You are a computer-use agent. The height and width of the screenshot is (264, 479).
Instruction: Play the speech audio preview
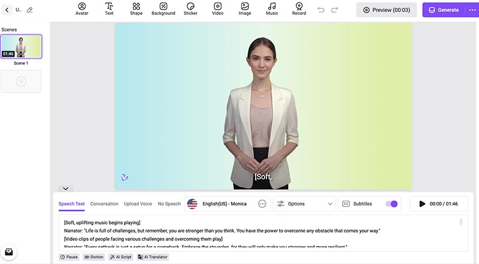point(422,204)
